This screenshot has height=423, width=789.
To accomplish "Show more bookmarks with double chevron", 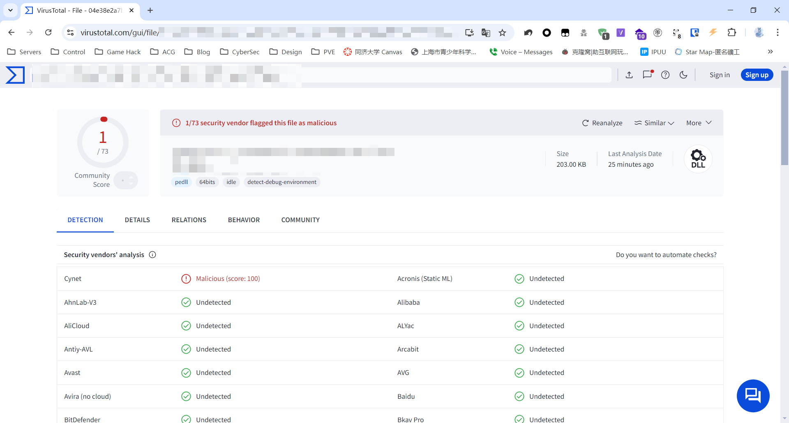I will click(x=771, y=52).
